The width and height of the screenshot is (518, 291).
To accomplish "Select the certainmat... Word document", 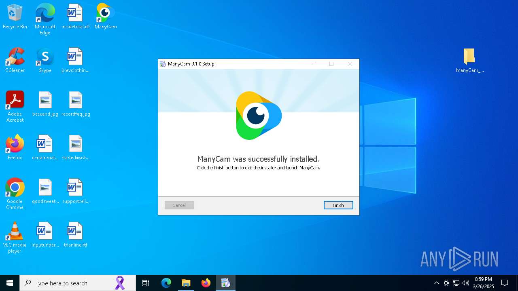I will [x=45, y=148].
